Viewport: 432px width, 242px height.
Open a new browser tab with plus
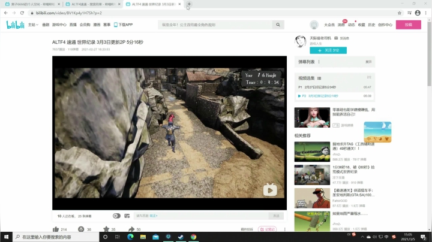(x=189, y=4)
